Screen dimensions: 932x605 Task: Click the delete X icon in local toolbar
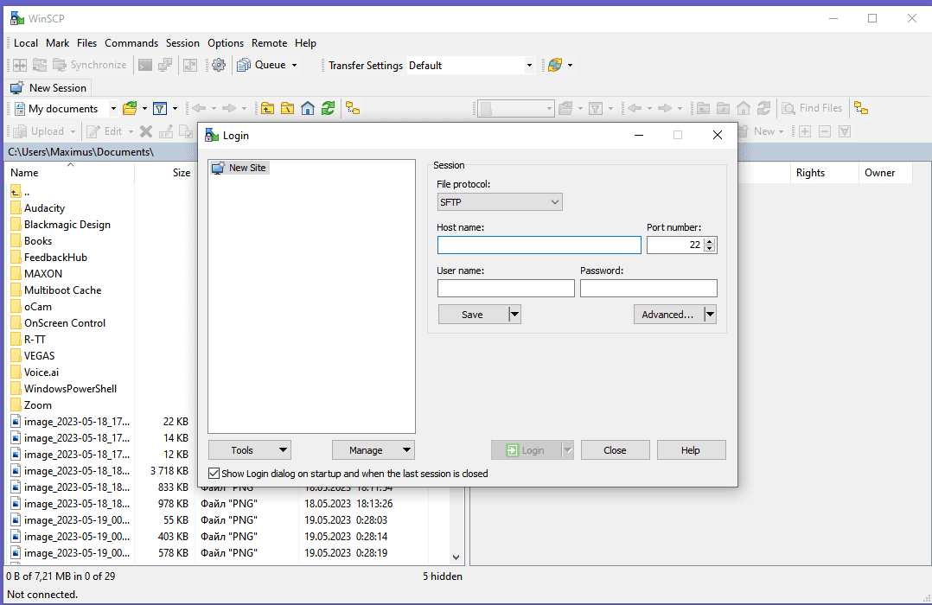pyautogui.click(x=146, y=131)
